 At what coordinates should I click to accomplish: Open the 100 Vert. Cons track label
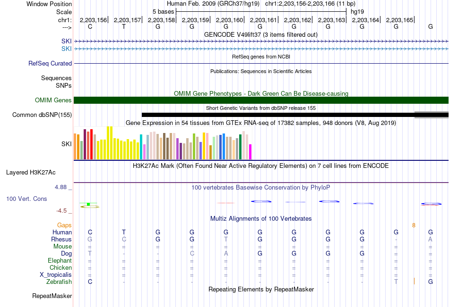point(26,199)
